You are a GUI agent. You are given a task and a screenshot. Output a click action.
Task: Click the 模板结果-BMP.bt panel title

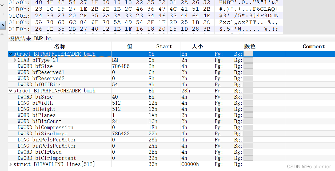click(30, 38)
